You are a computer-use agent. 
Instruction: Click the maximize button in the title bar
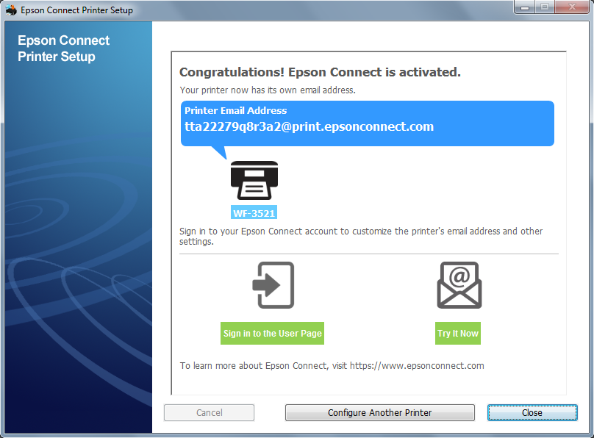545,7
